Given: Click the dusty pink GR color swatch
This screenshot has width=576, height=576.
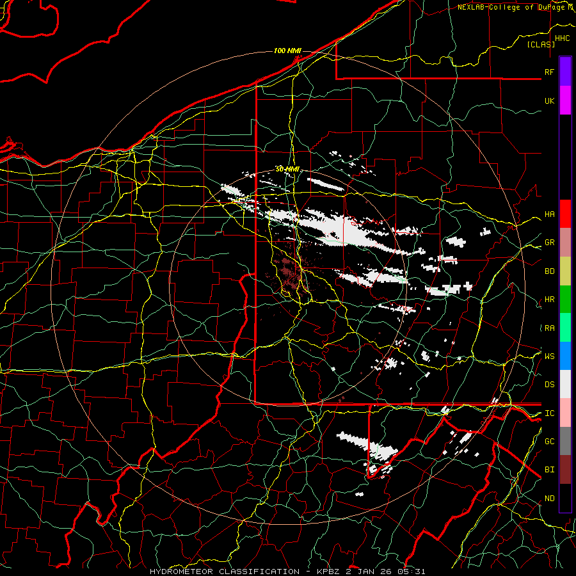Looking at the screenshot, I should [565, 242].
